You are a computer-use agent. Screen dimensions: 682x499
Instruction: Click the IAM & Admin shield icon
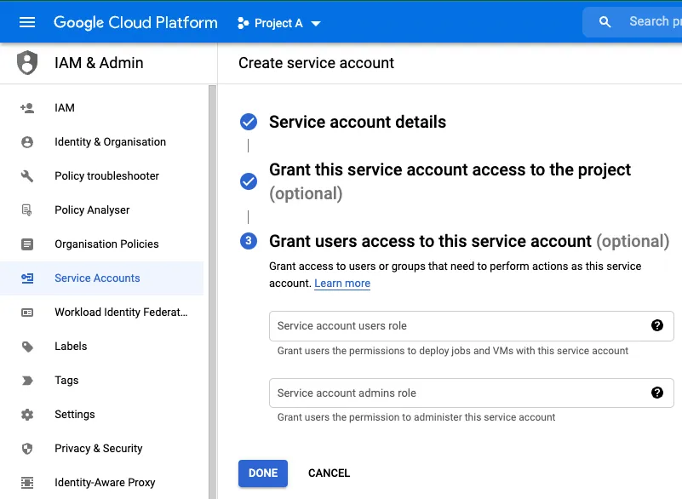tap(27, 63)
